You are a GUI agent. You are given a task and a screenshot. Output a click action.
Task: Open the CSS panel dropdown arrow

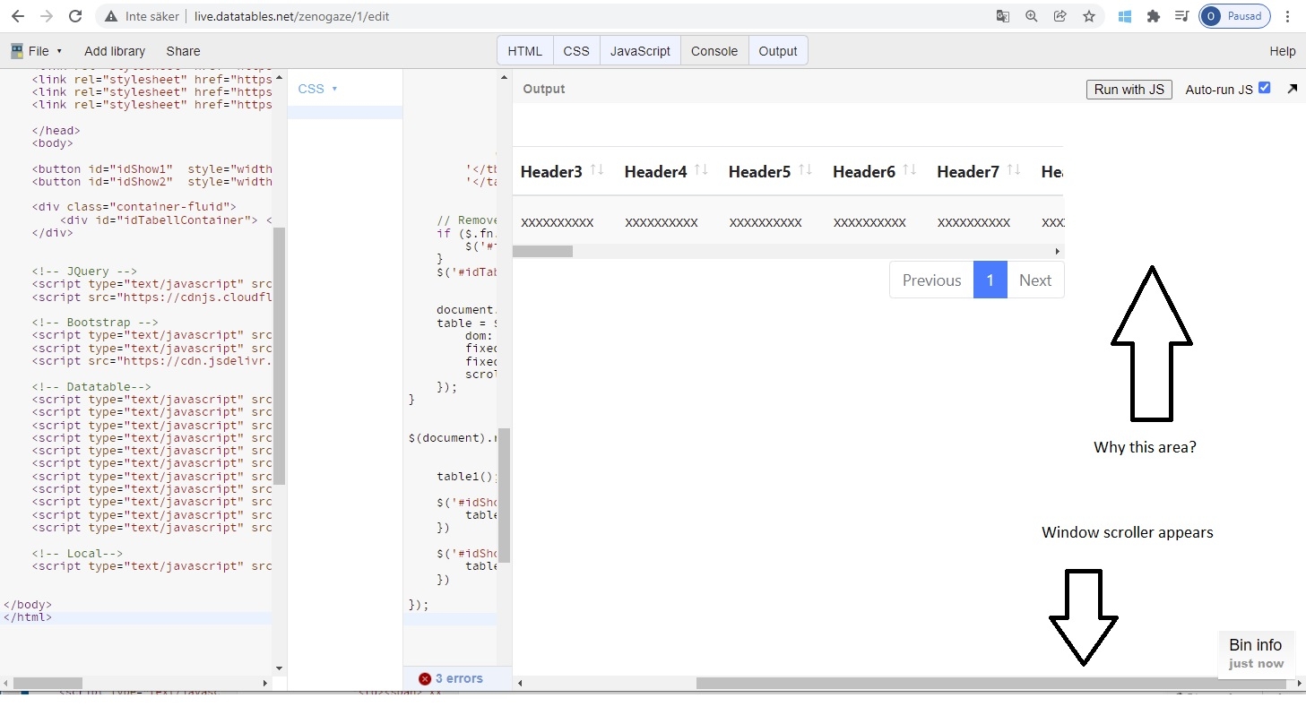click(x=333, y=89)
